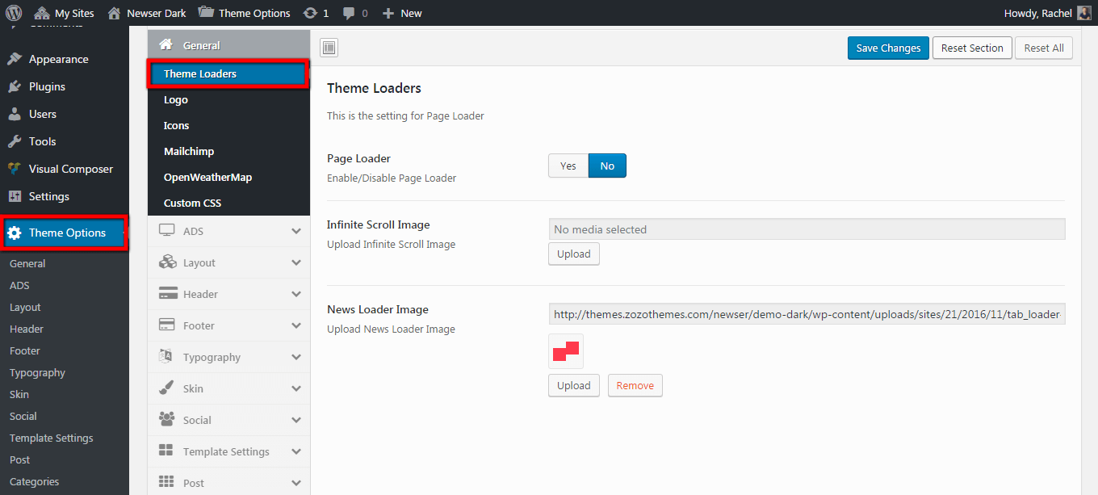This screenshot has height=495, width=1098.
Task: Click the WordPress logo icon
Action: [x=14, y=13]
